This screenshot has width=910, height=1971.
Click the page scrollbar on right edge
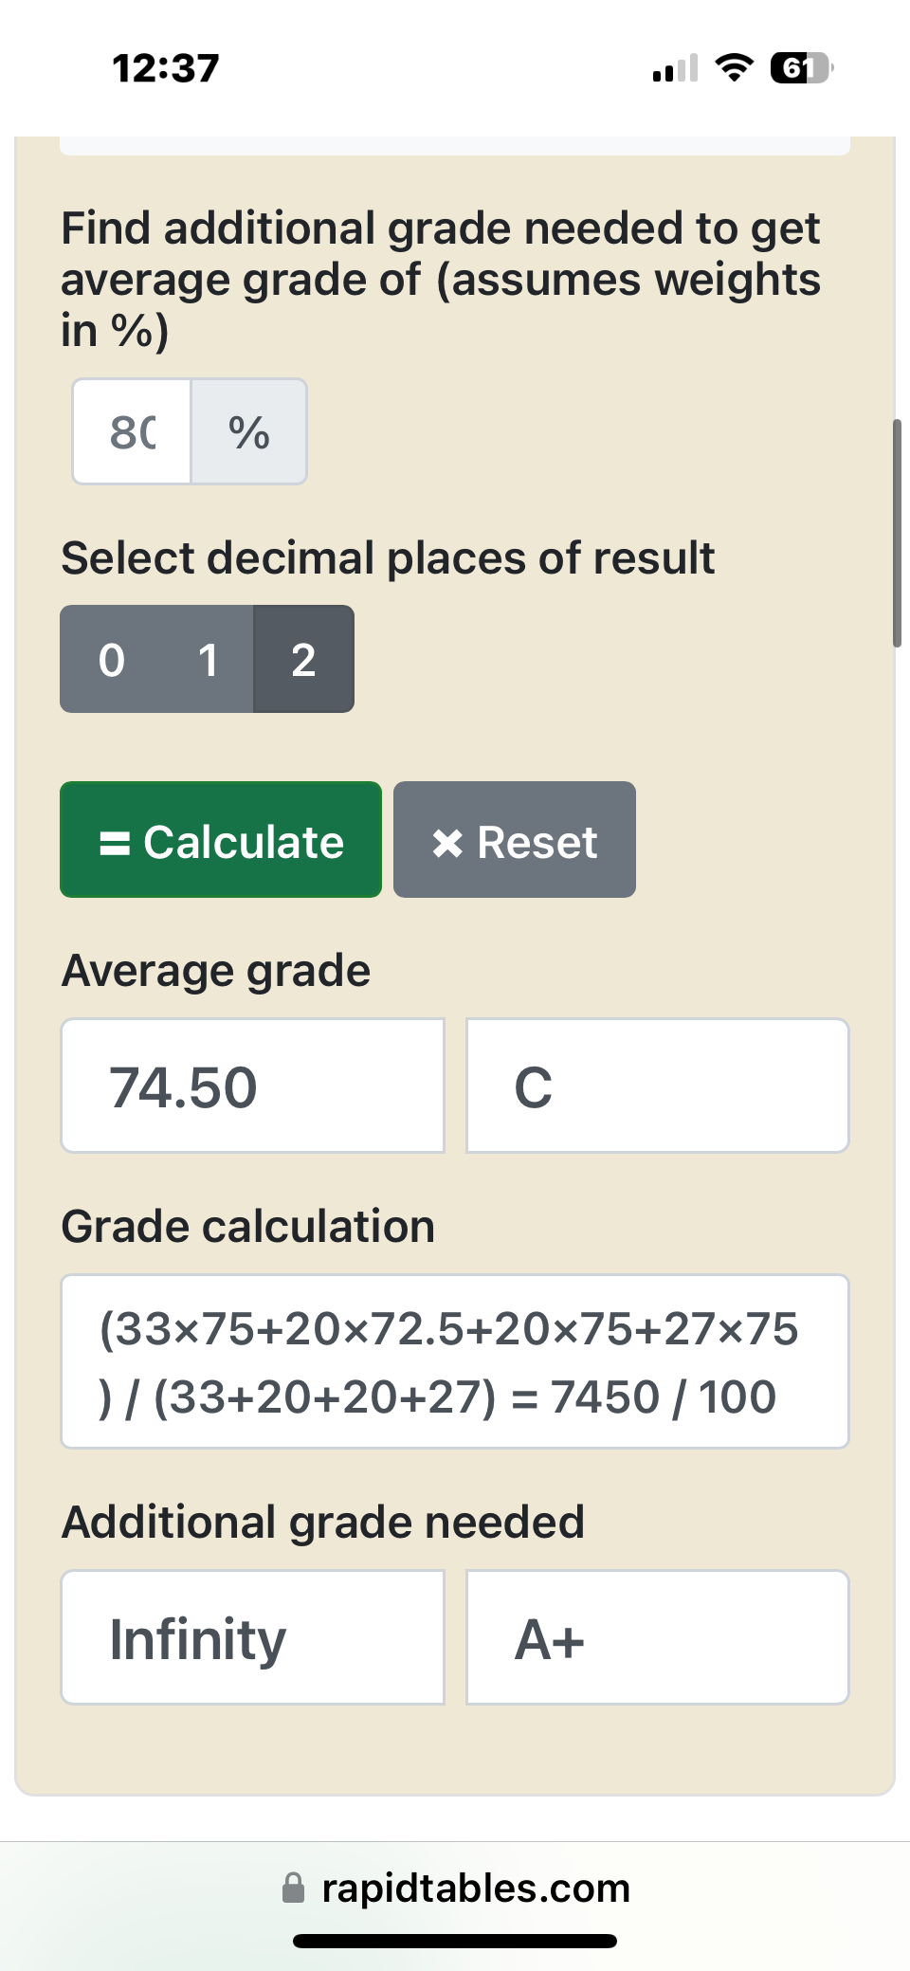pos(897,533)
